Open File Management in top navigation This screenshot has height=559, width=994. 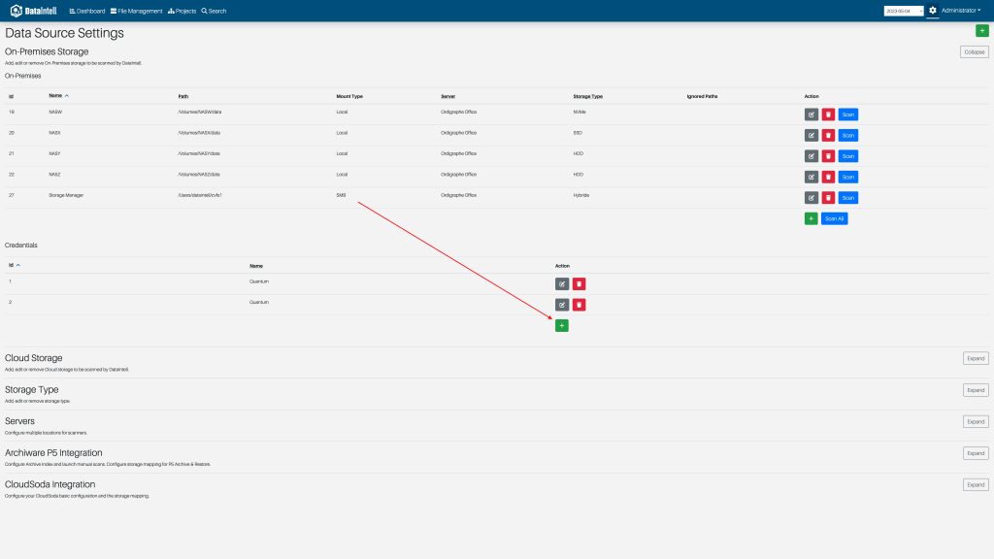136,11
